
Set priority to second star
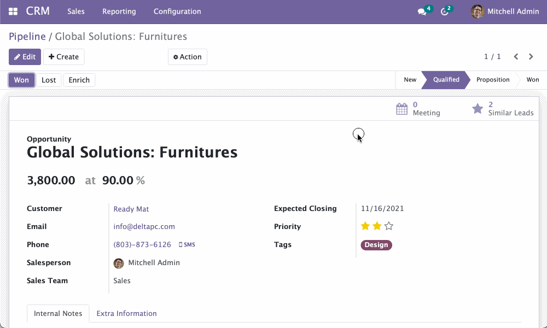click(377, 226)
